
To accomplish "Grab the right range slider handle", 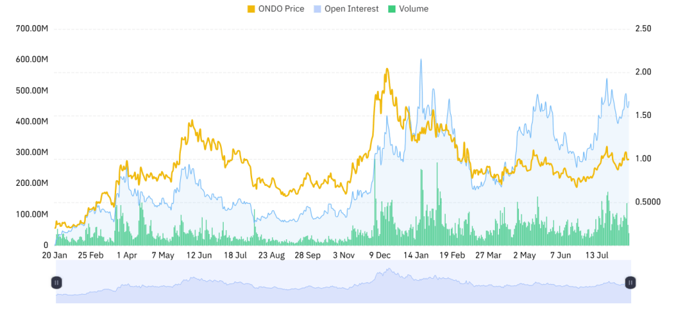I will (x=630, y=283).
